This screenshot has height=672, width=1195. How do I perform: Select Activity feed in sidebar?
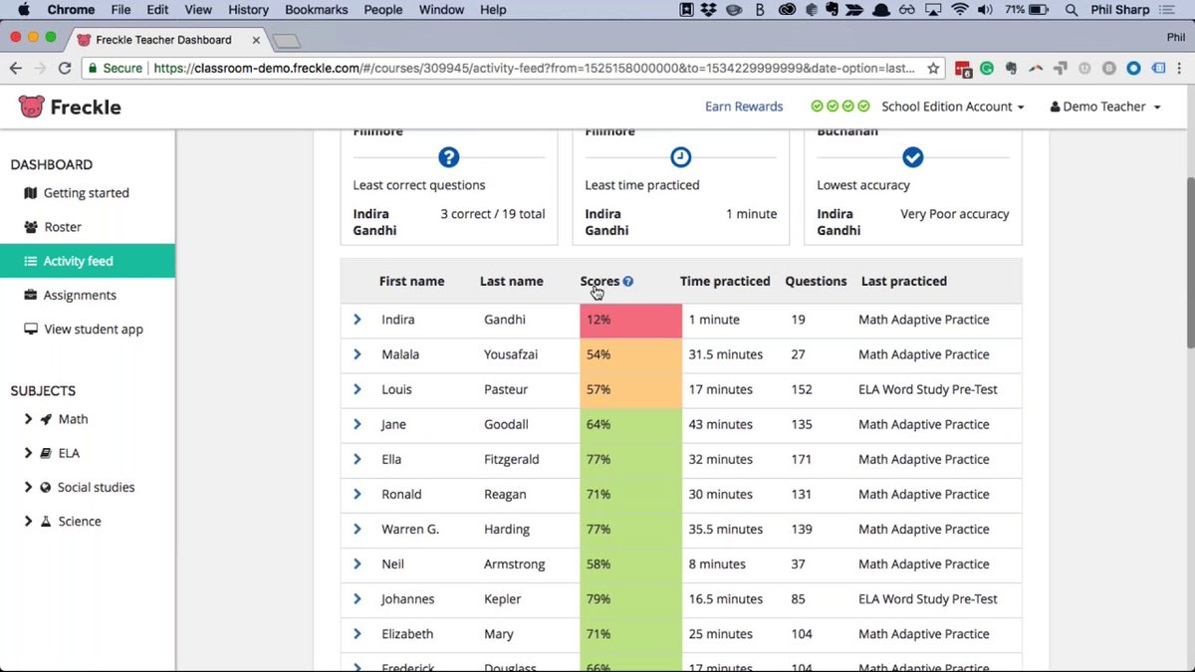[x=87, y=261]
